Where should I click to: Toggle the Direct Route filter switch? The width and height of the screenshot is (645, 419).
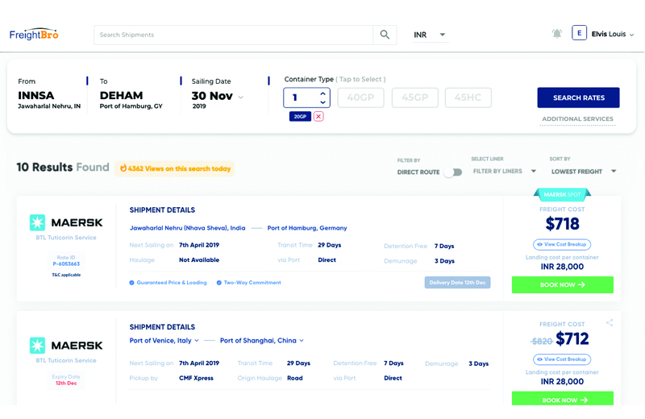tap(453, 172)
